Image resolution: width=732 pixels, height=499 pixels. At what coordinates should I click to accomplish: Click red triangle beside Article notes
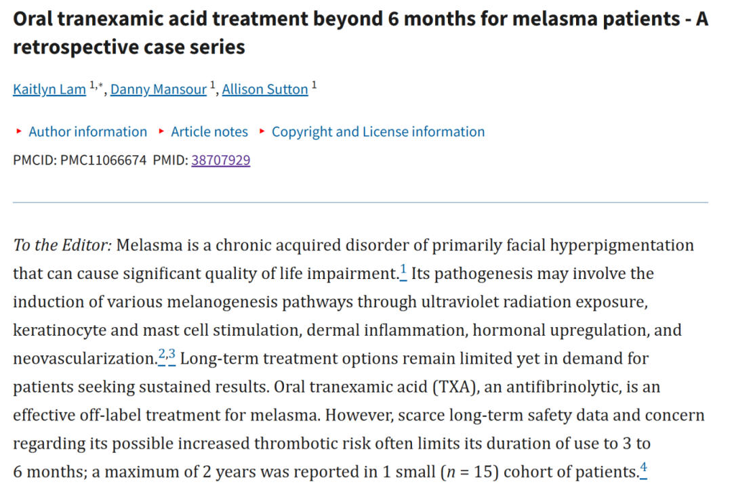tap(161, 131)
